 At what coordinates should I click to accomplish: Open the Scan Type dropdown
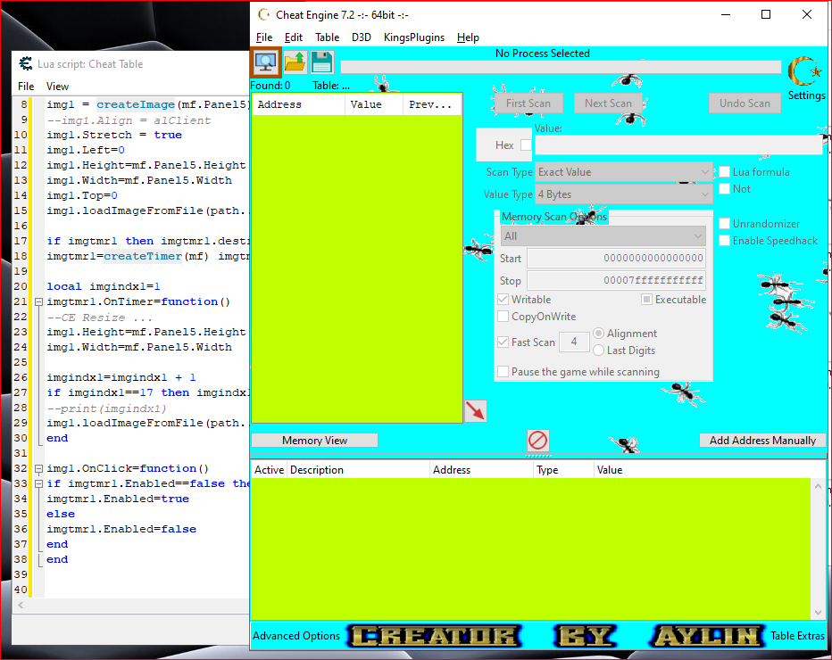click(x=623, y=172)
